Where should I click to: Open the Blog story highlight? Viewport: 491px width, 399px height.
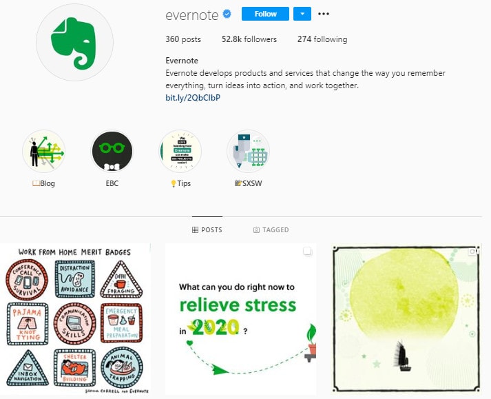point(44,151)
